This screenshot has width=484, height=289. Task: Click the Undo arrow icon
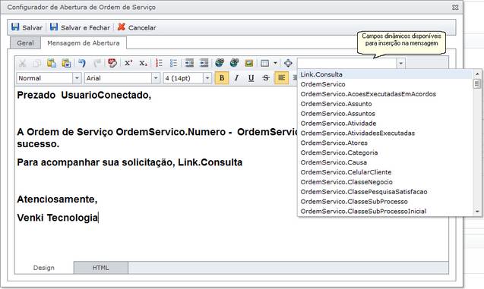pyautogui.click(x=82, y=63)
